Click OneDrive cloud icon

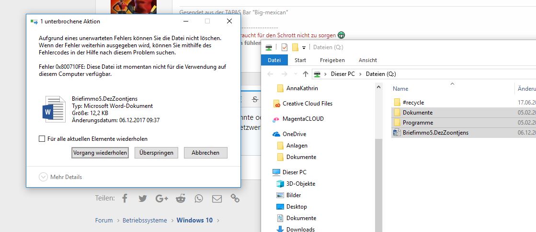[276, 134]
